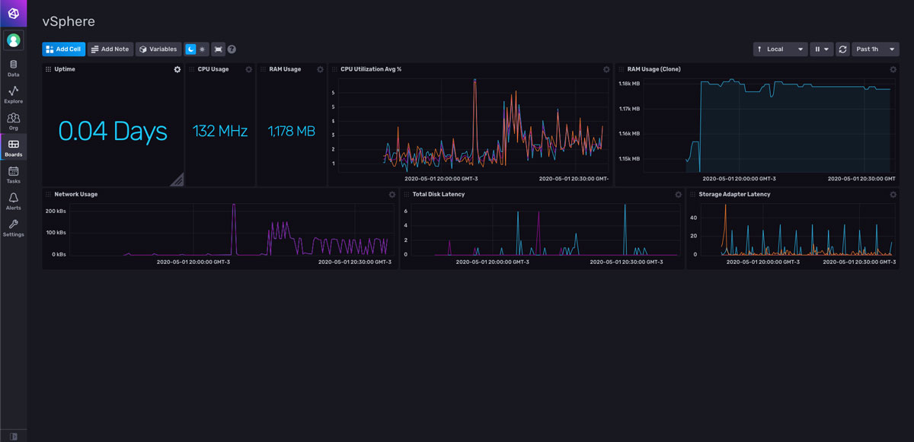Expand the auto-refresh interval dropdown

(826, 49)
